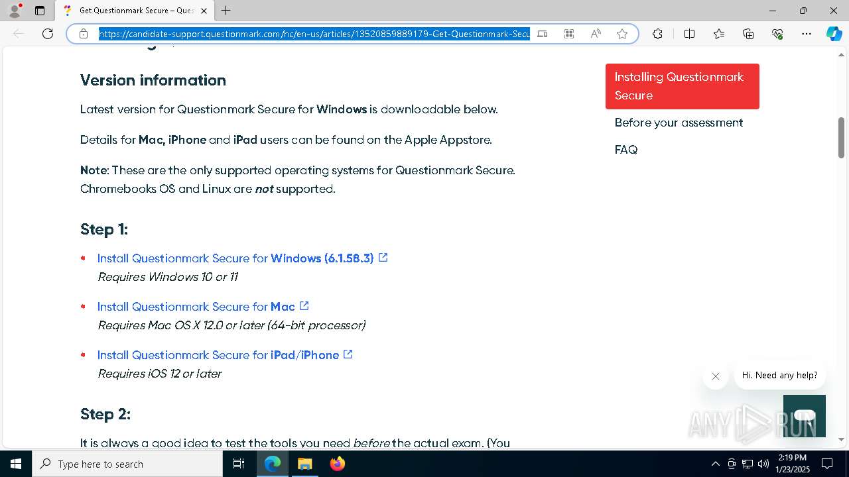Toggle Split screen view icon
This screenshot has width=849, height=477.
pos(689,34)
